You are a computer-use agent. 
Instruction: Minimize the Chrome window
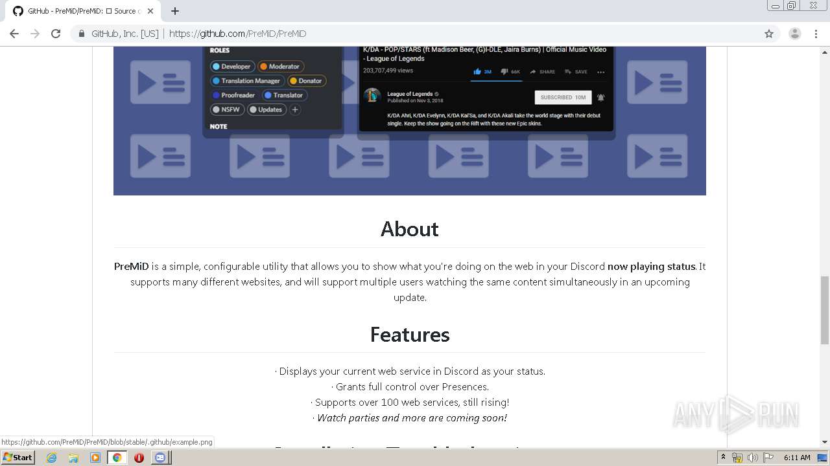click(x=776, y=5)
